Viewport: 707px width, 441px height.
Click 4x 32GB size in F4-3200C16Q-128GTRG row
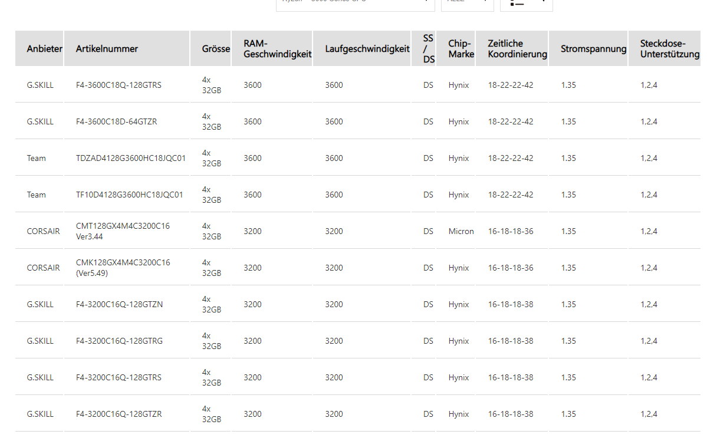click(212, 341)
